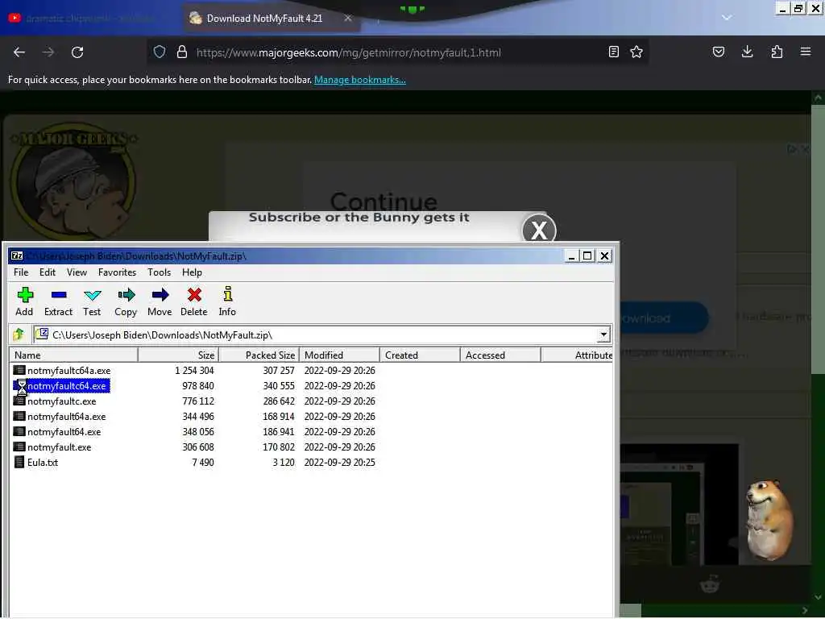This screenshot has width=825, height=619.
Task: Open the Tools menu in 7-Zip
Action: tap(159, 272)
